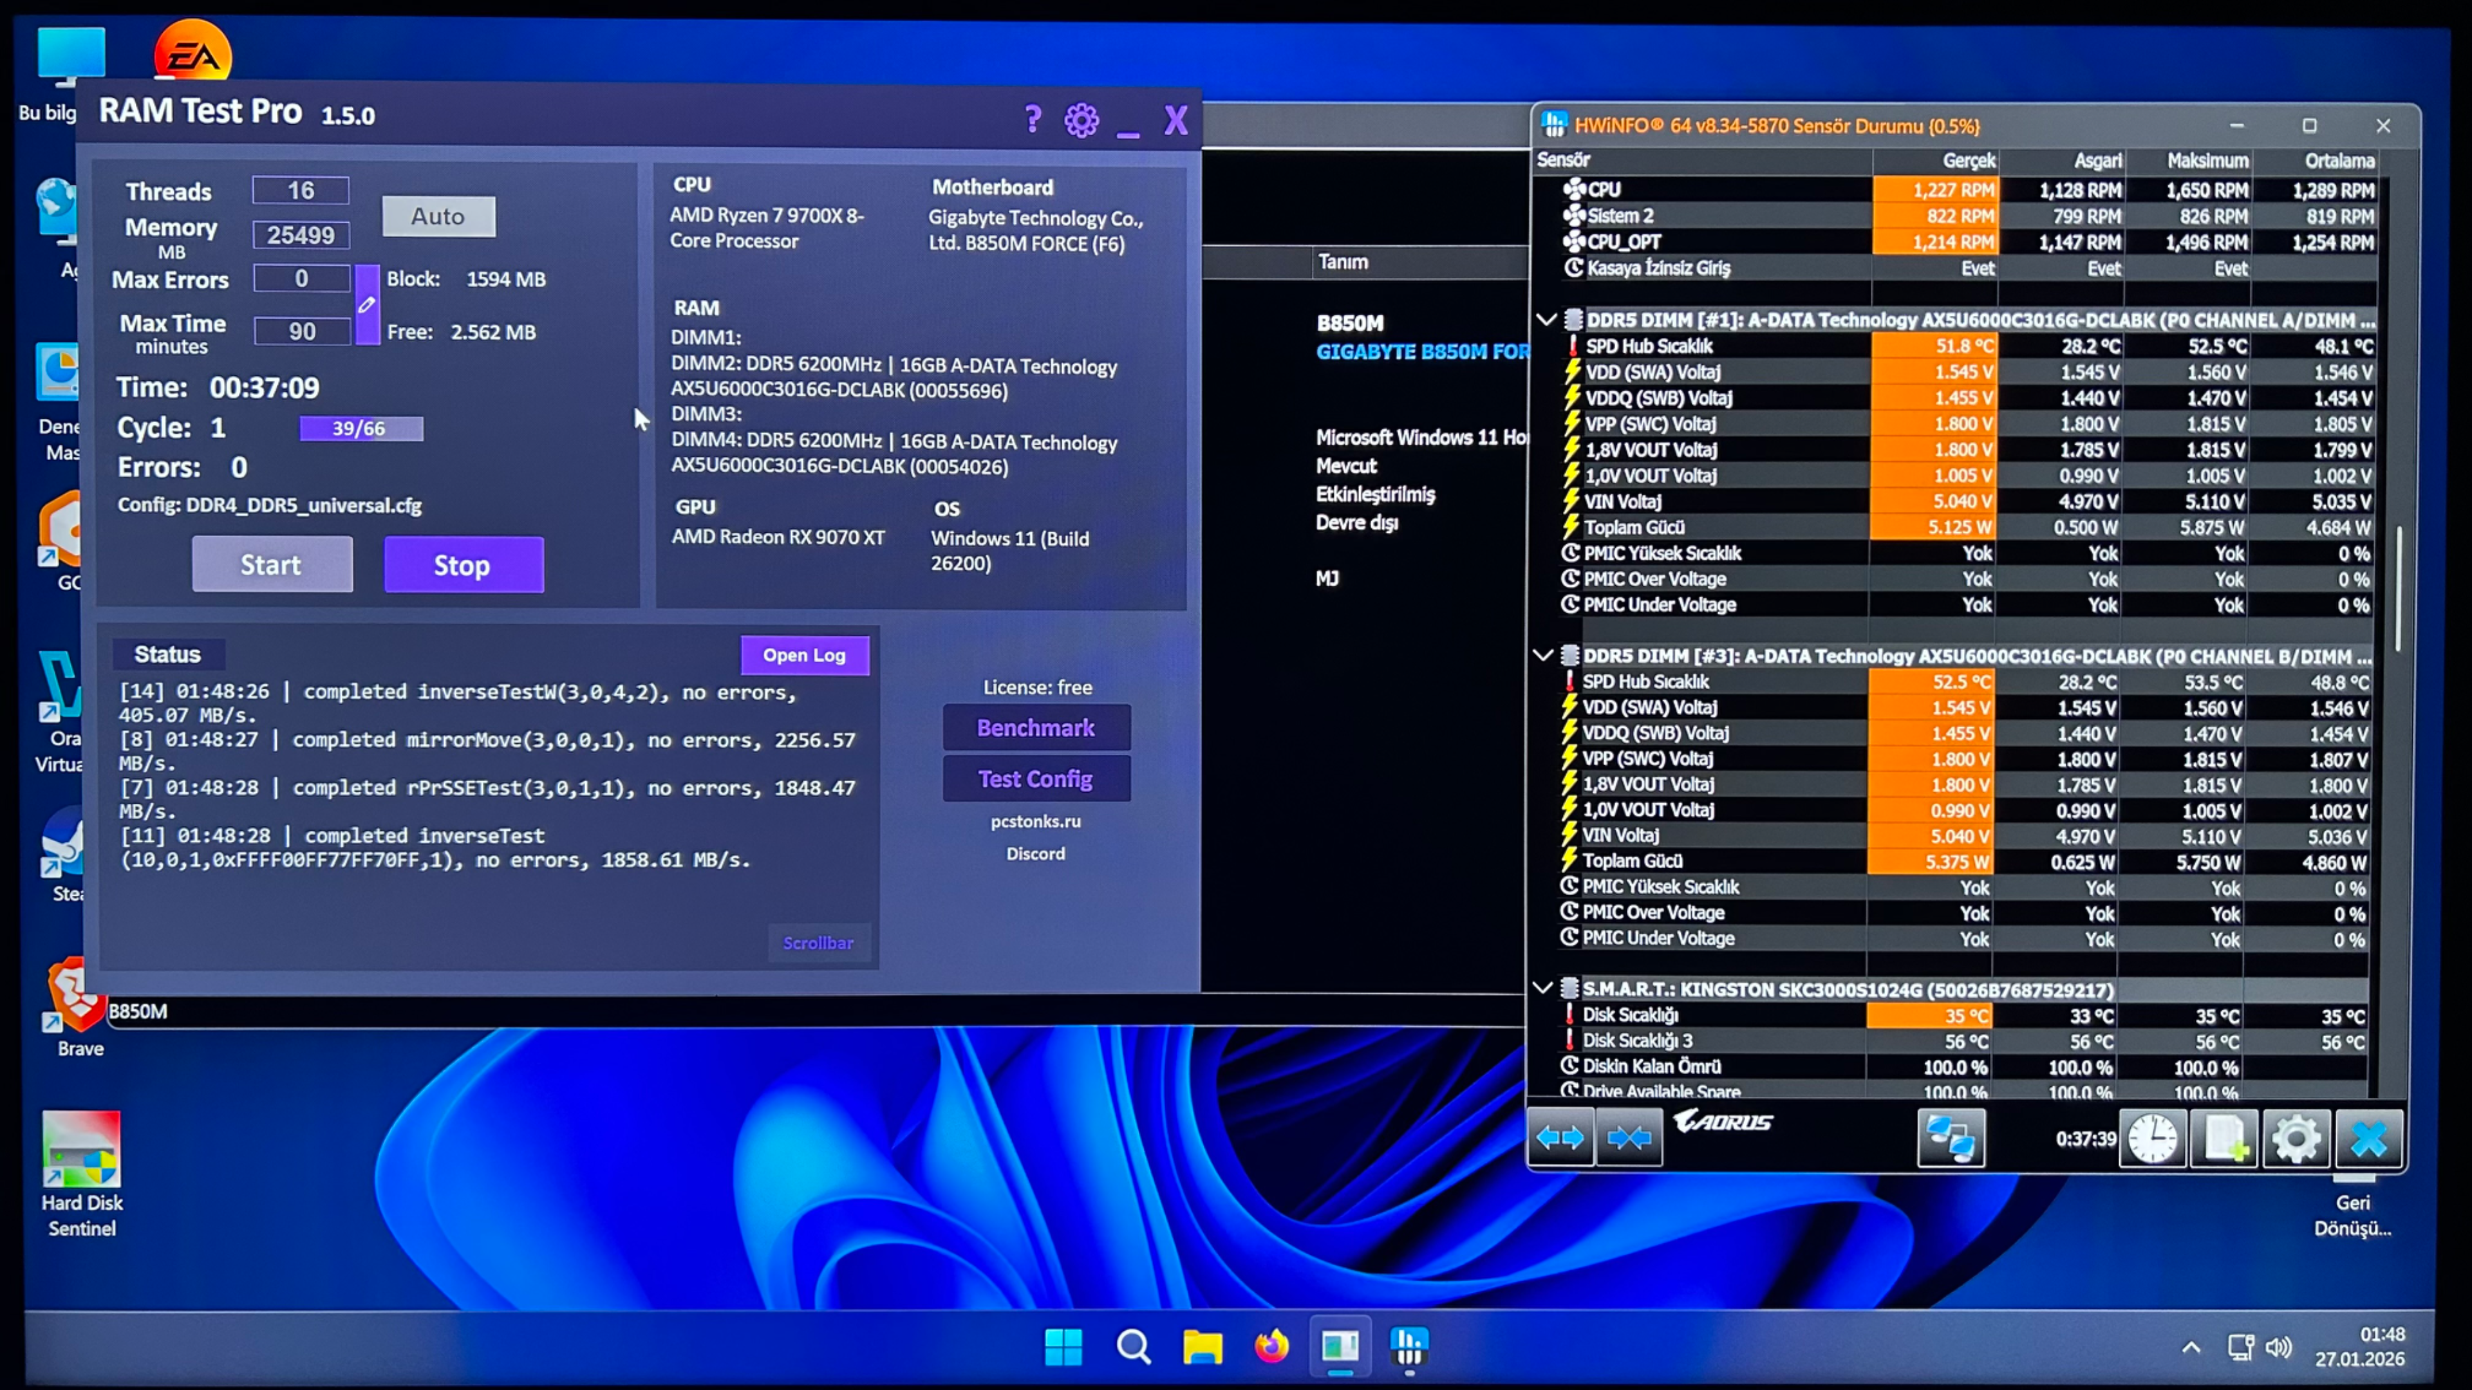Screen dimensions: 2472x1390
Task: Click the Start button in RAM Test Pro
Action: pyautogui.click(x=272, y=564)
